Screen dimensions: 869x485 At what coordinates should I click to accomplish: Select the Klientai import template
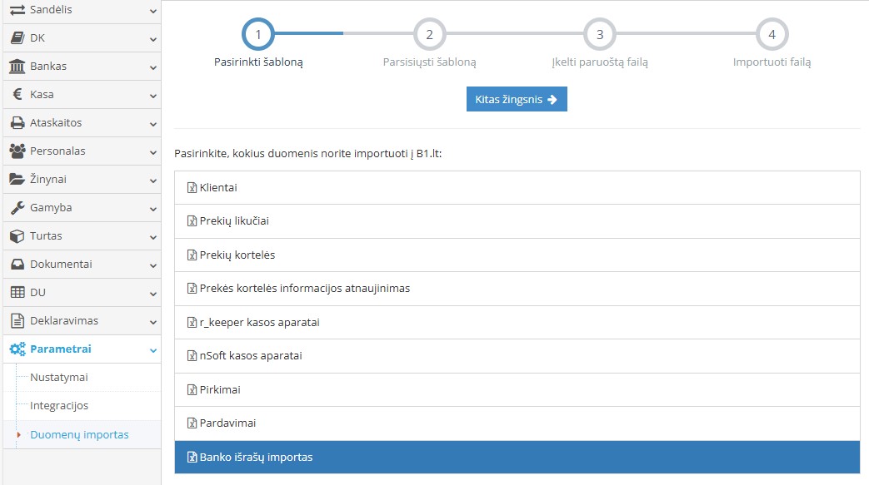coord(517,188)
